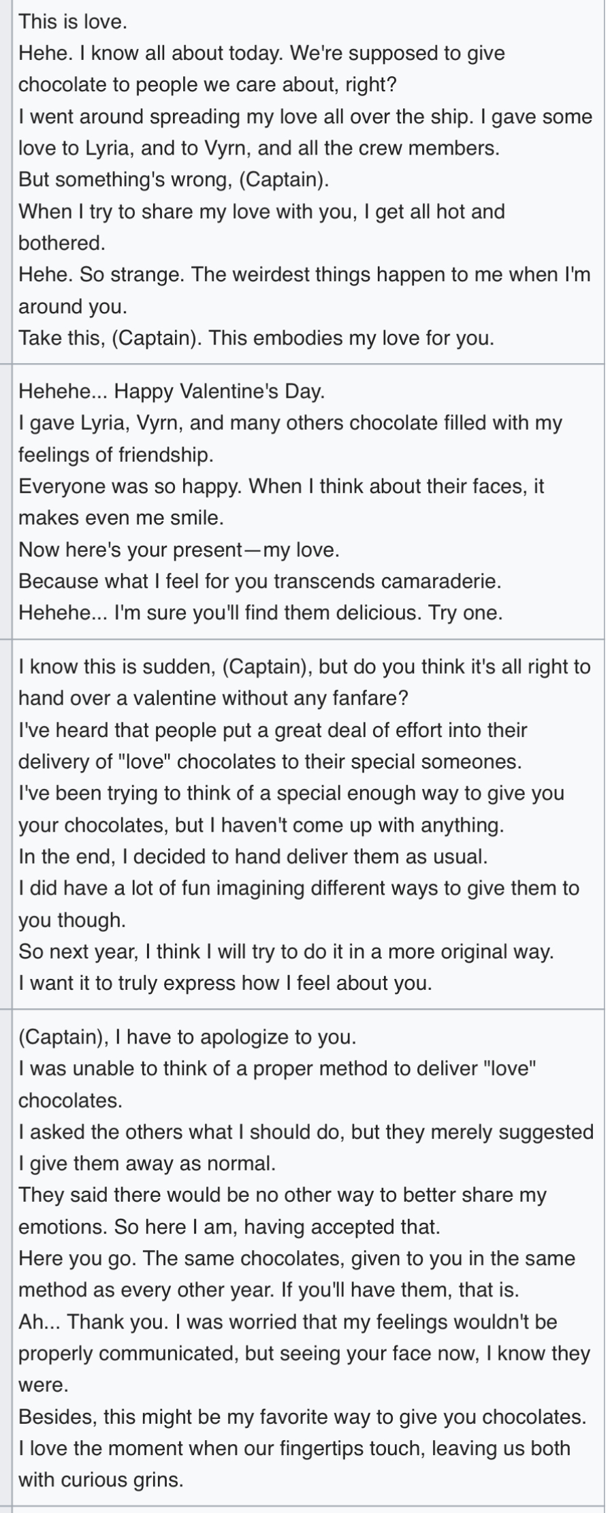Click "(Captain), I have to apologize to you."
The width and height of the screenshot is (610, 1513).
(x=187, y=1038)
